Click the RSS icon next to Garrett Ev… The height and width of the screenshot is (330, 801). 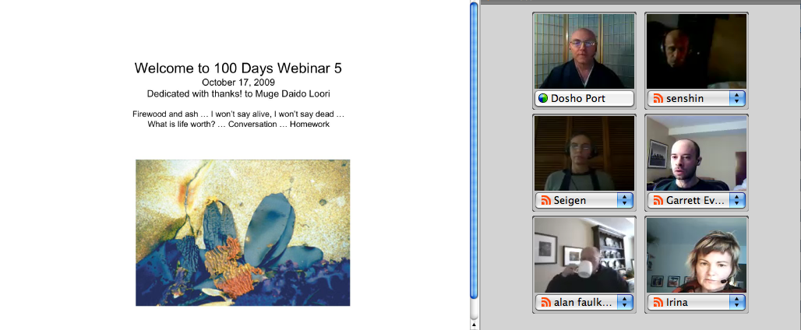point(658,201)
